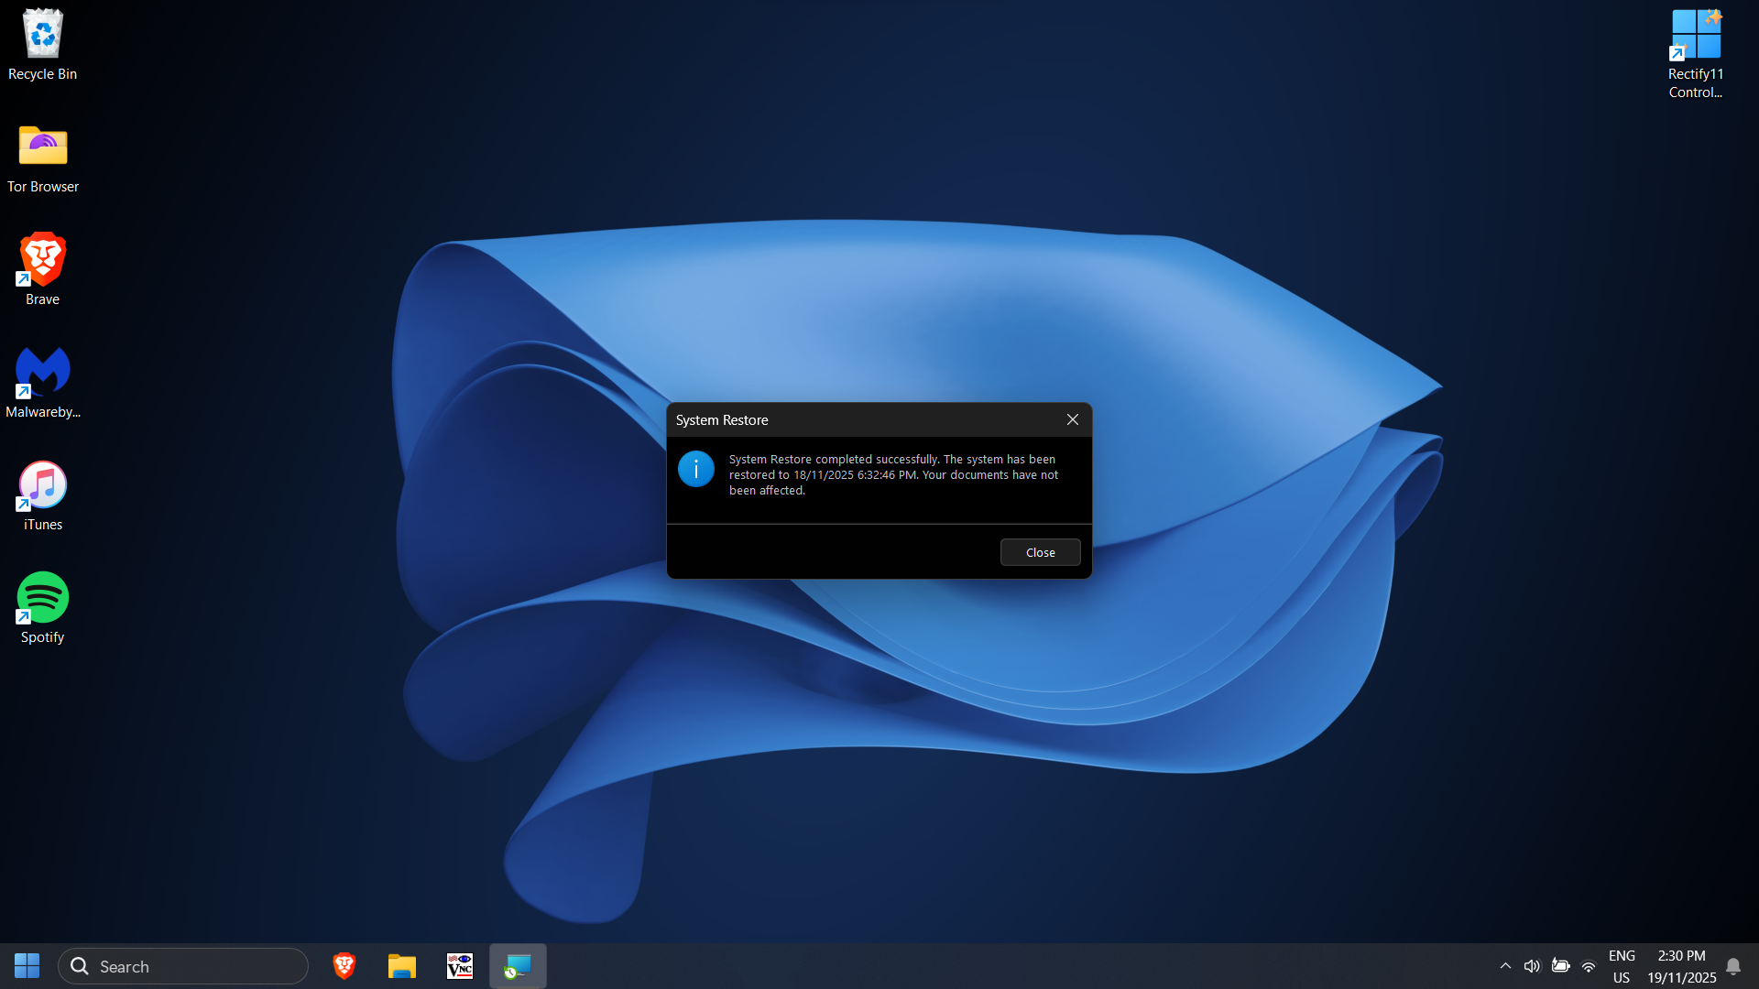This screenshot has width=1759, height=989.
Task: Click the Brave icon in the taskbar
Action: 344,966
